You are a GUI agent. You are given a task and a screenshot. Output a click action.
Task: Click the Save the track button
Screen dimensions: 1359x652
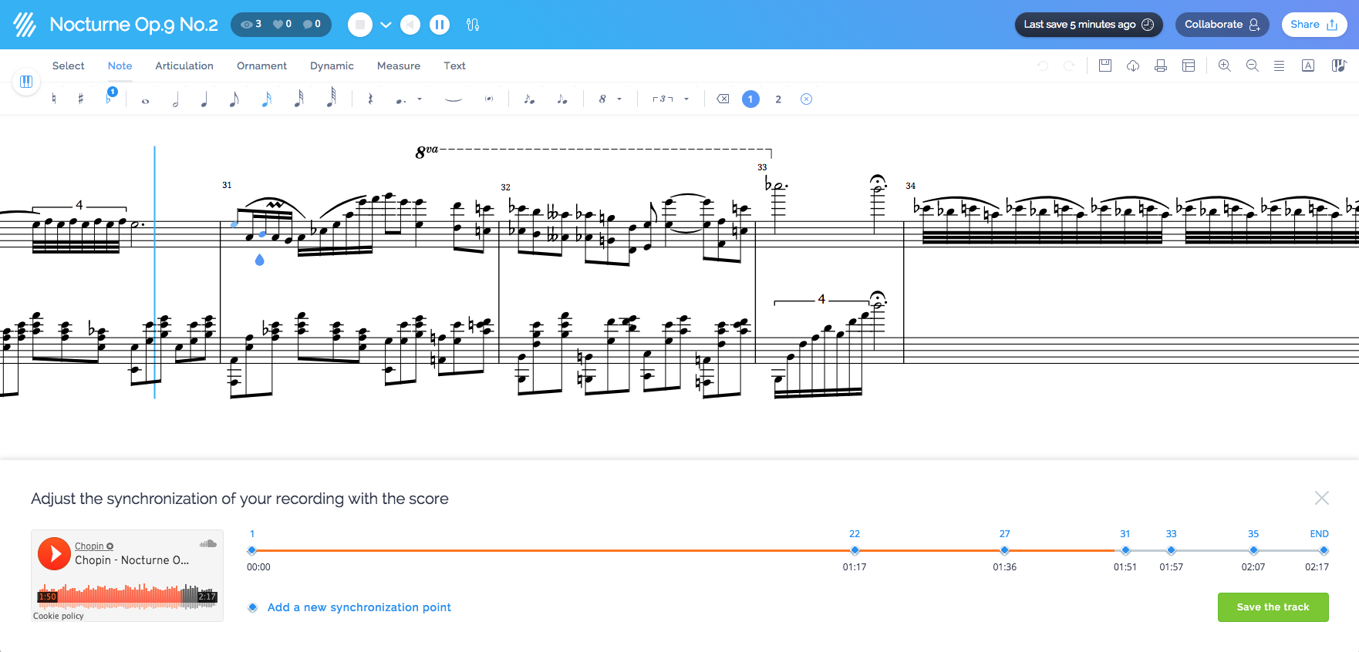pos(1273,607)
